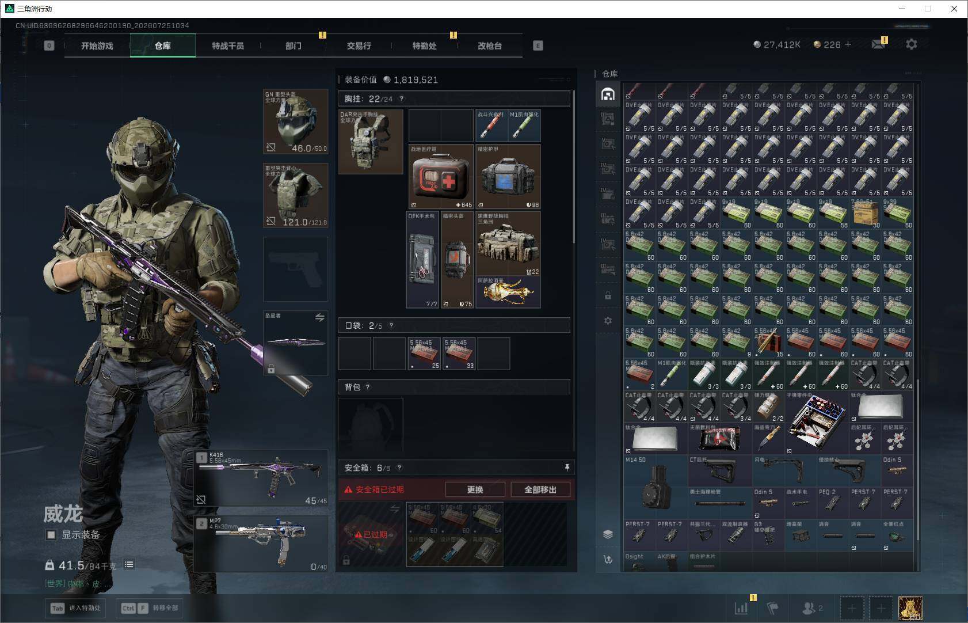
Task: Open the weight details list icon
Action: click(x=129, y=565)
